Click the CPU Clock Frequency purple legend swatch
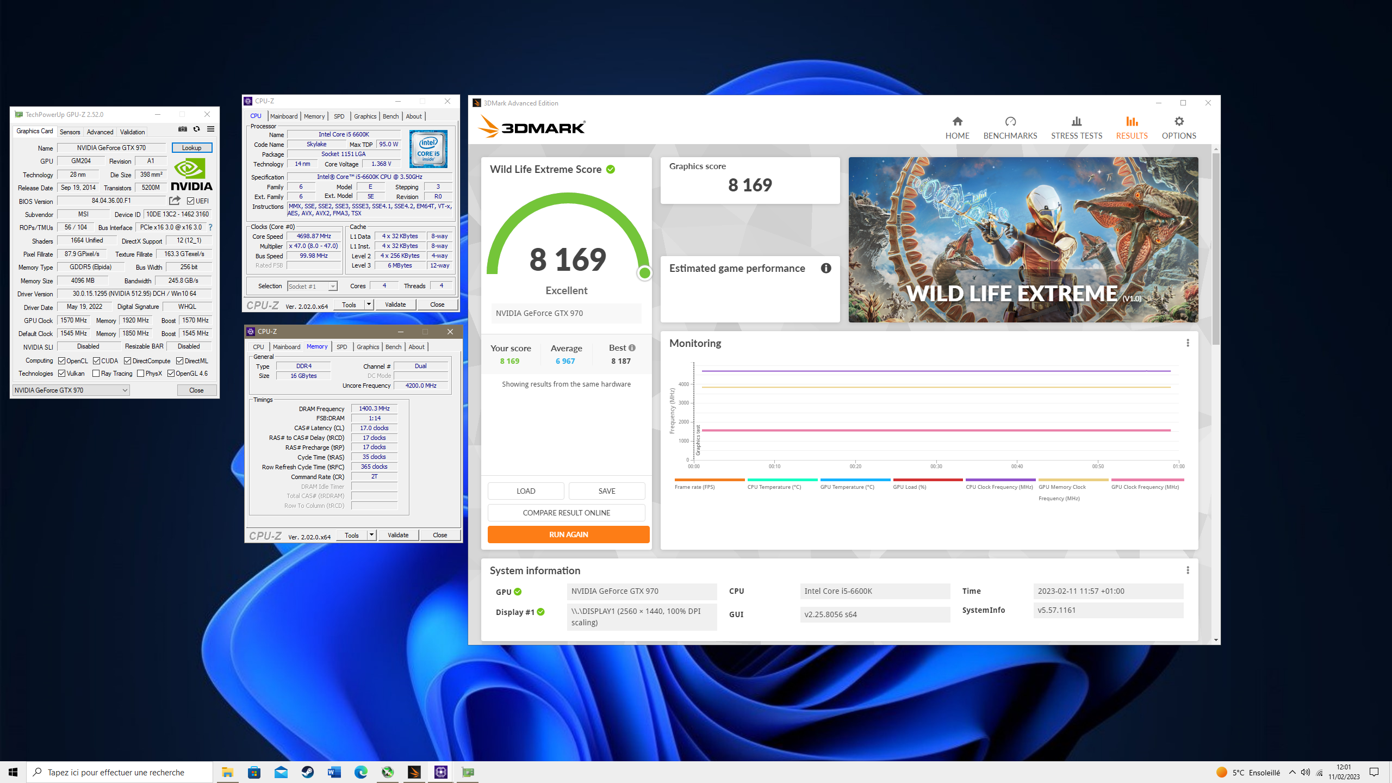Screen dimensions: 1392x783 1000,480
